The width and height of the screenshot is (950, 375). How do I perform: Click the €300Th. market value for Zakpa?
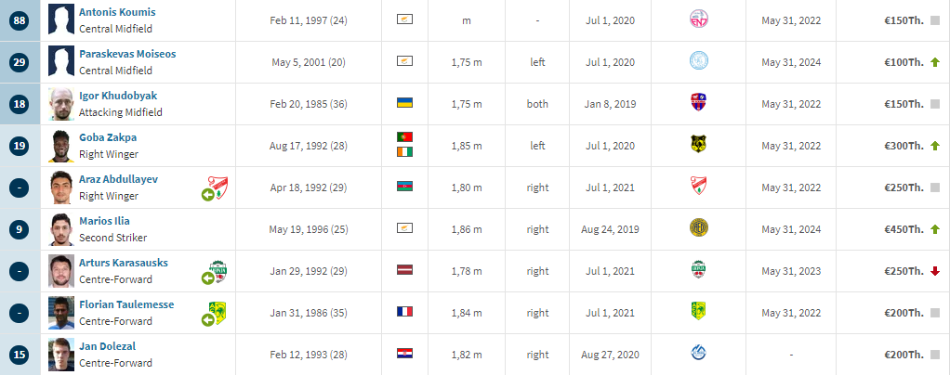(x=904, y=146)
